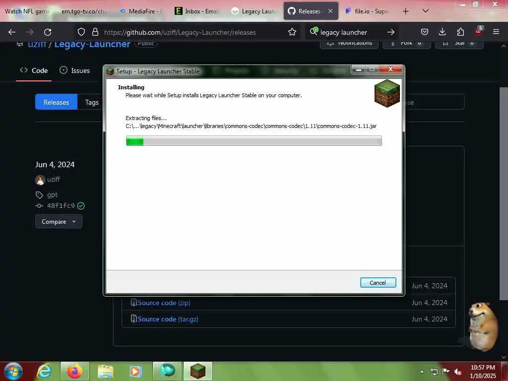Open the Windows Start button
This screenshot has width=508, height=381.
(13, 371)
